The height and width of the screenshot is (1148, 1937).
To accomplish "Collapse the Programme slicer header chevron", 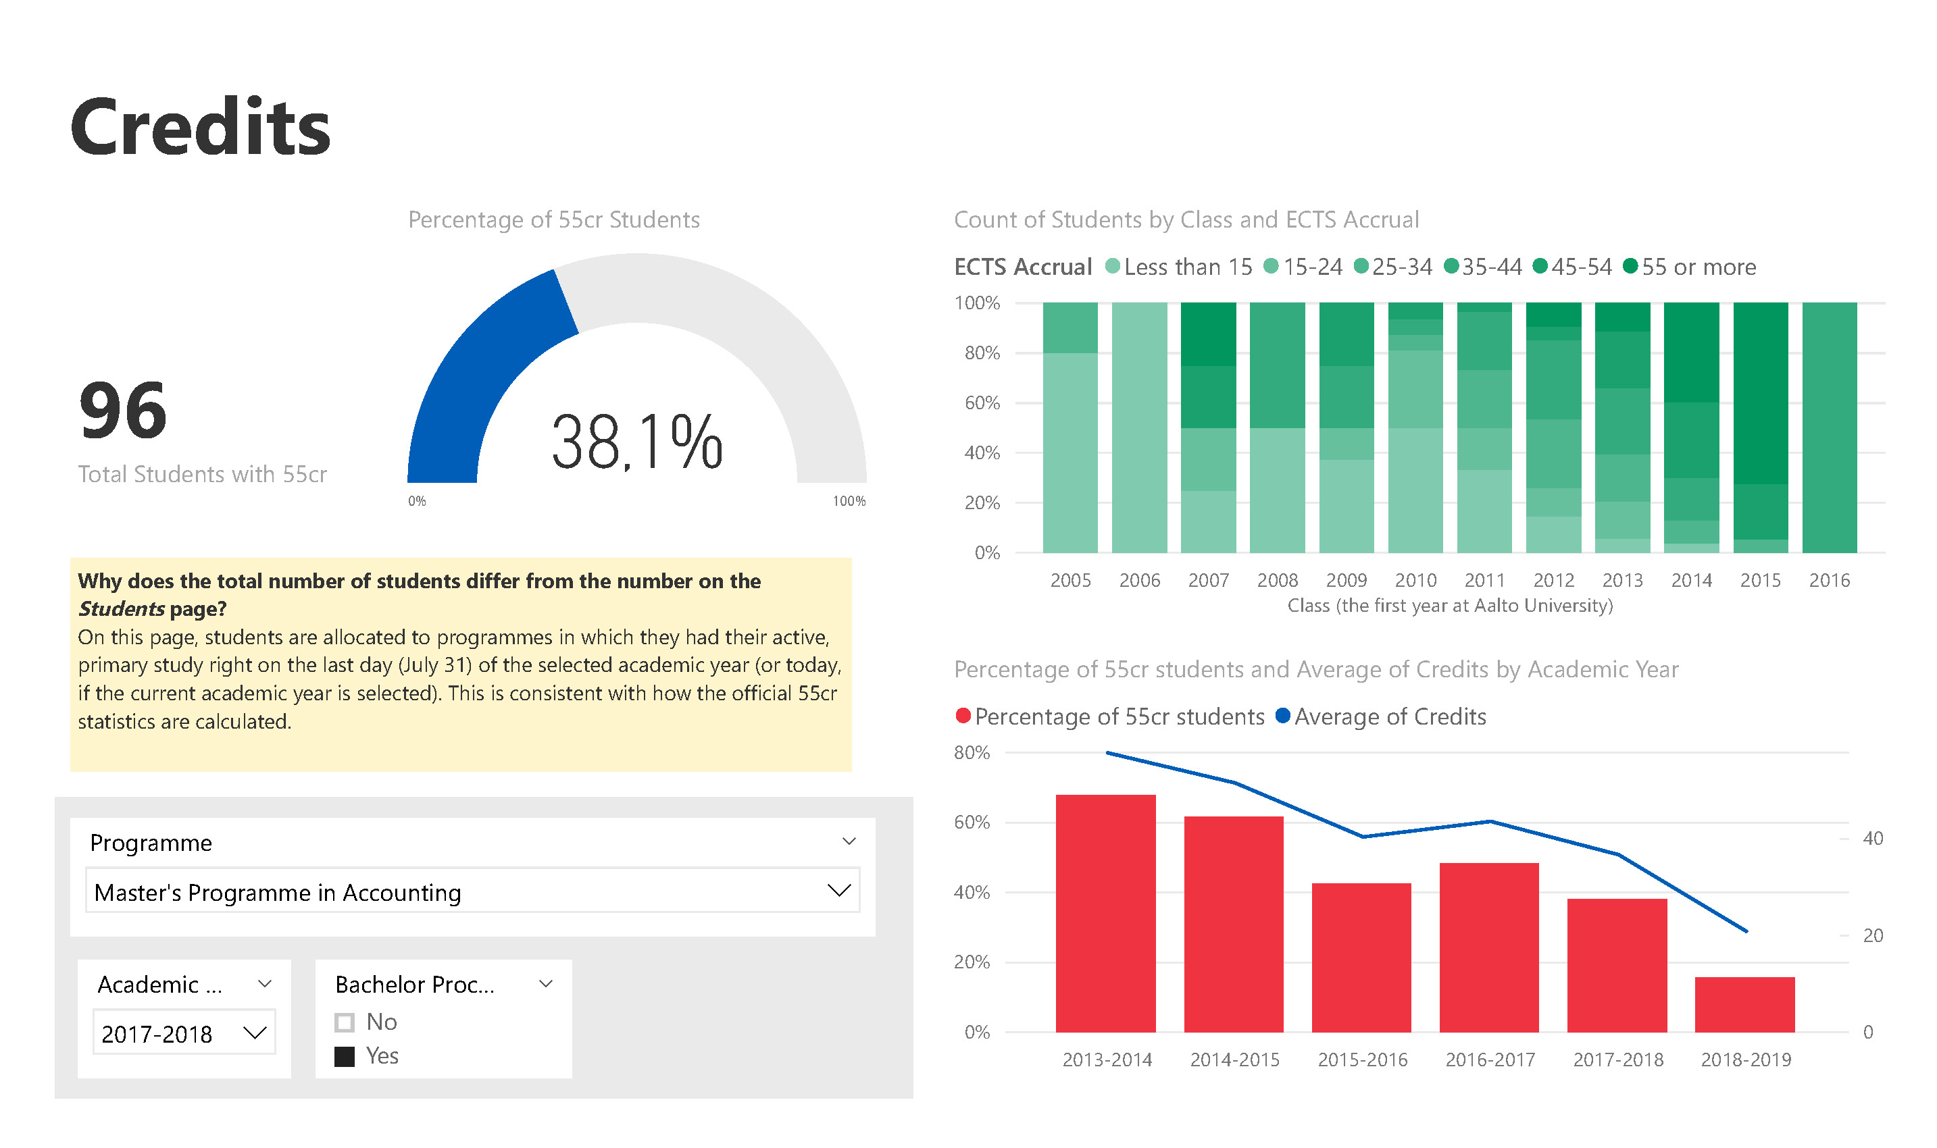I will (x=849, y=841).
